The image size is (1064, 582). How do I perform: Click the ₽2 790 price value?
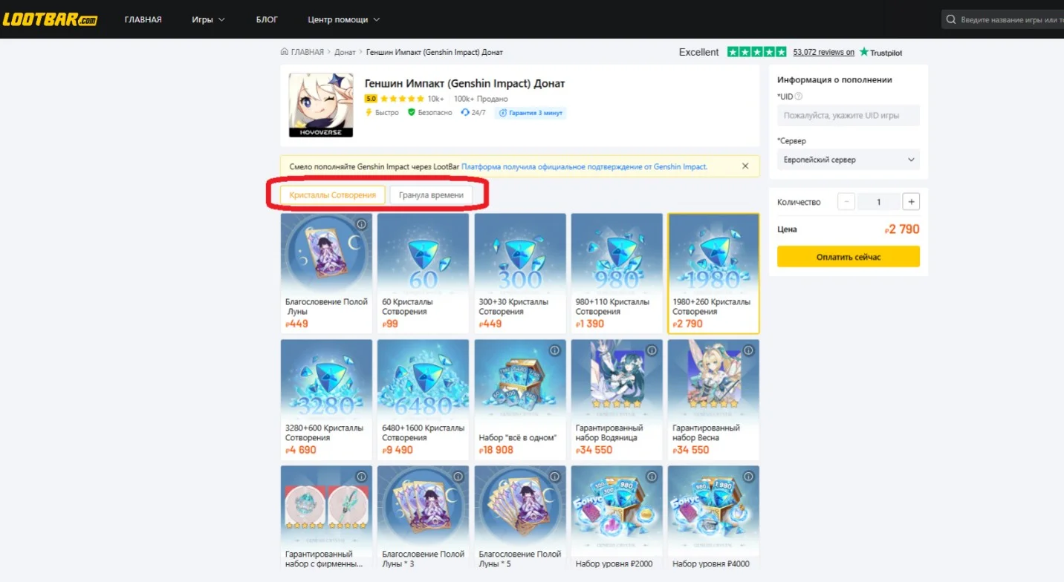pyautogui.click(x=902, y=229)
